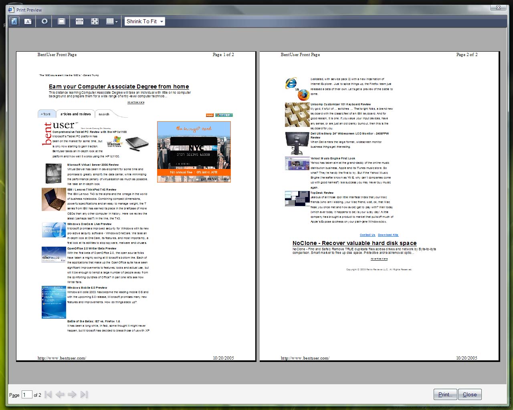Click the ThinkPad T43 laptop photo

54,199
